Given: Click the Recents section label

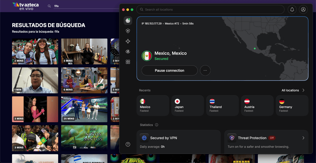Looking at the screenshot, I should click(145, 90).
